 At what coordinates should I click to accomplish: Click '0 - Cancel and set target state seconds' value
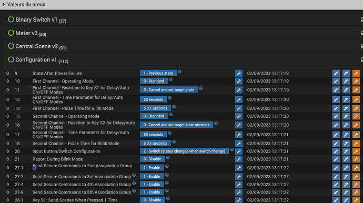pyautogui.click(x=176, y=125)
